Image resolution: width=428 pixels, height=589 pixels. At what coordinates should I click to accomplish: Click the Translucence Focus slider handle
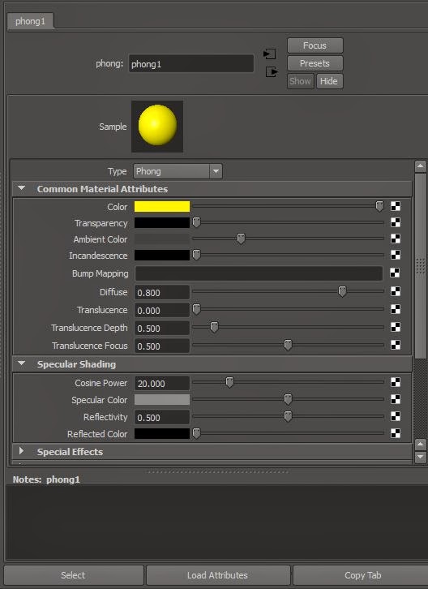pyautogui.click(x=288, y=345)
